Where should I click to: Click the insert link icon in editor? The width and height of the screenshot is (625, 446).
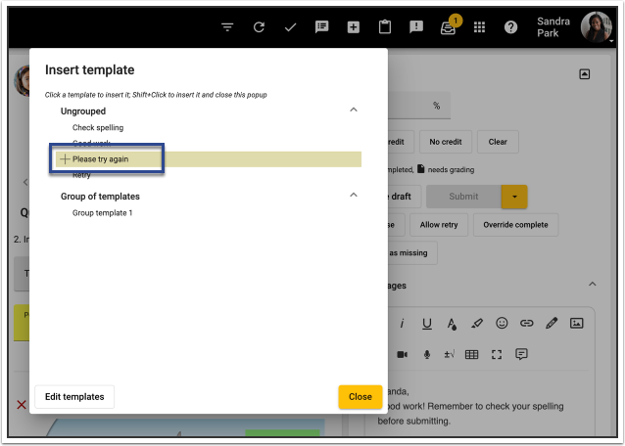[x=527, y=323]
